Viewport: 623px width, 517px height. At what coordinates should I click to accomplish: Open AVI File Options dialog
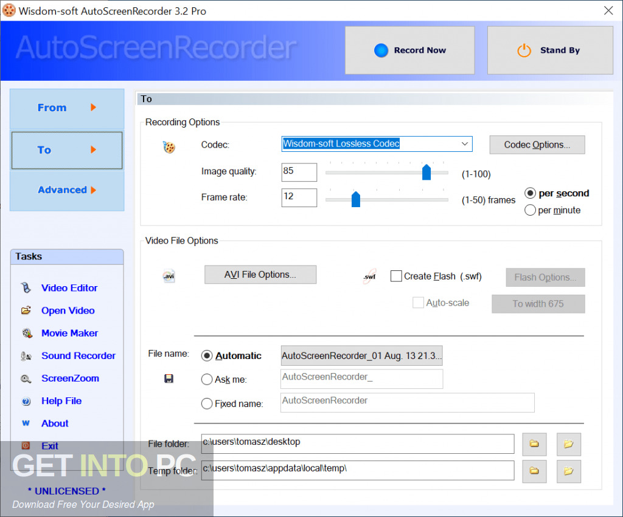coord(260,275)
